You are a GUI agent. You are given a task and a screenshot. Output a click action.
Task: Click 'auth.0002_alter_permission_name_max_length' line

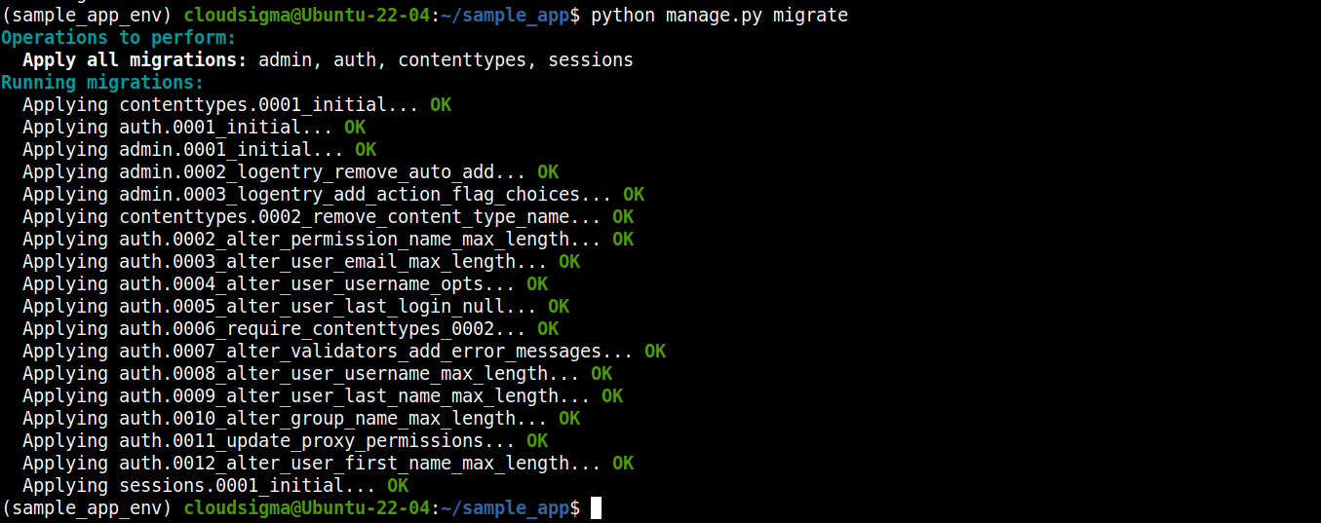(x=328, y=240)
